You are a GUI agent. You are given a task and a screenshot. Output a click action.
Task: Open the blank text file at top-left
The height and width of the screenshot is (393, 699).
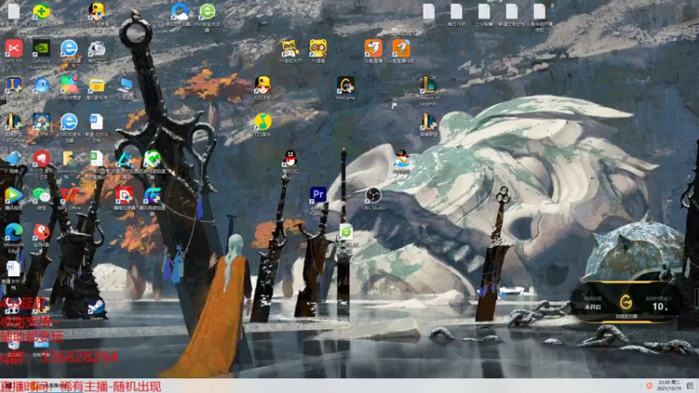(13, 11)
